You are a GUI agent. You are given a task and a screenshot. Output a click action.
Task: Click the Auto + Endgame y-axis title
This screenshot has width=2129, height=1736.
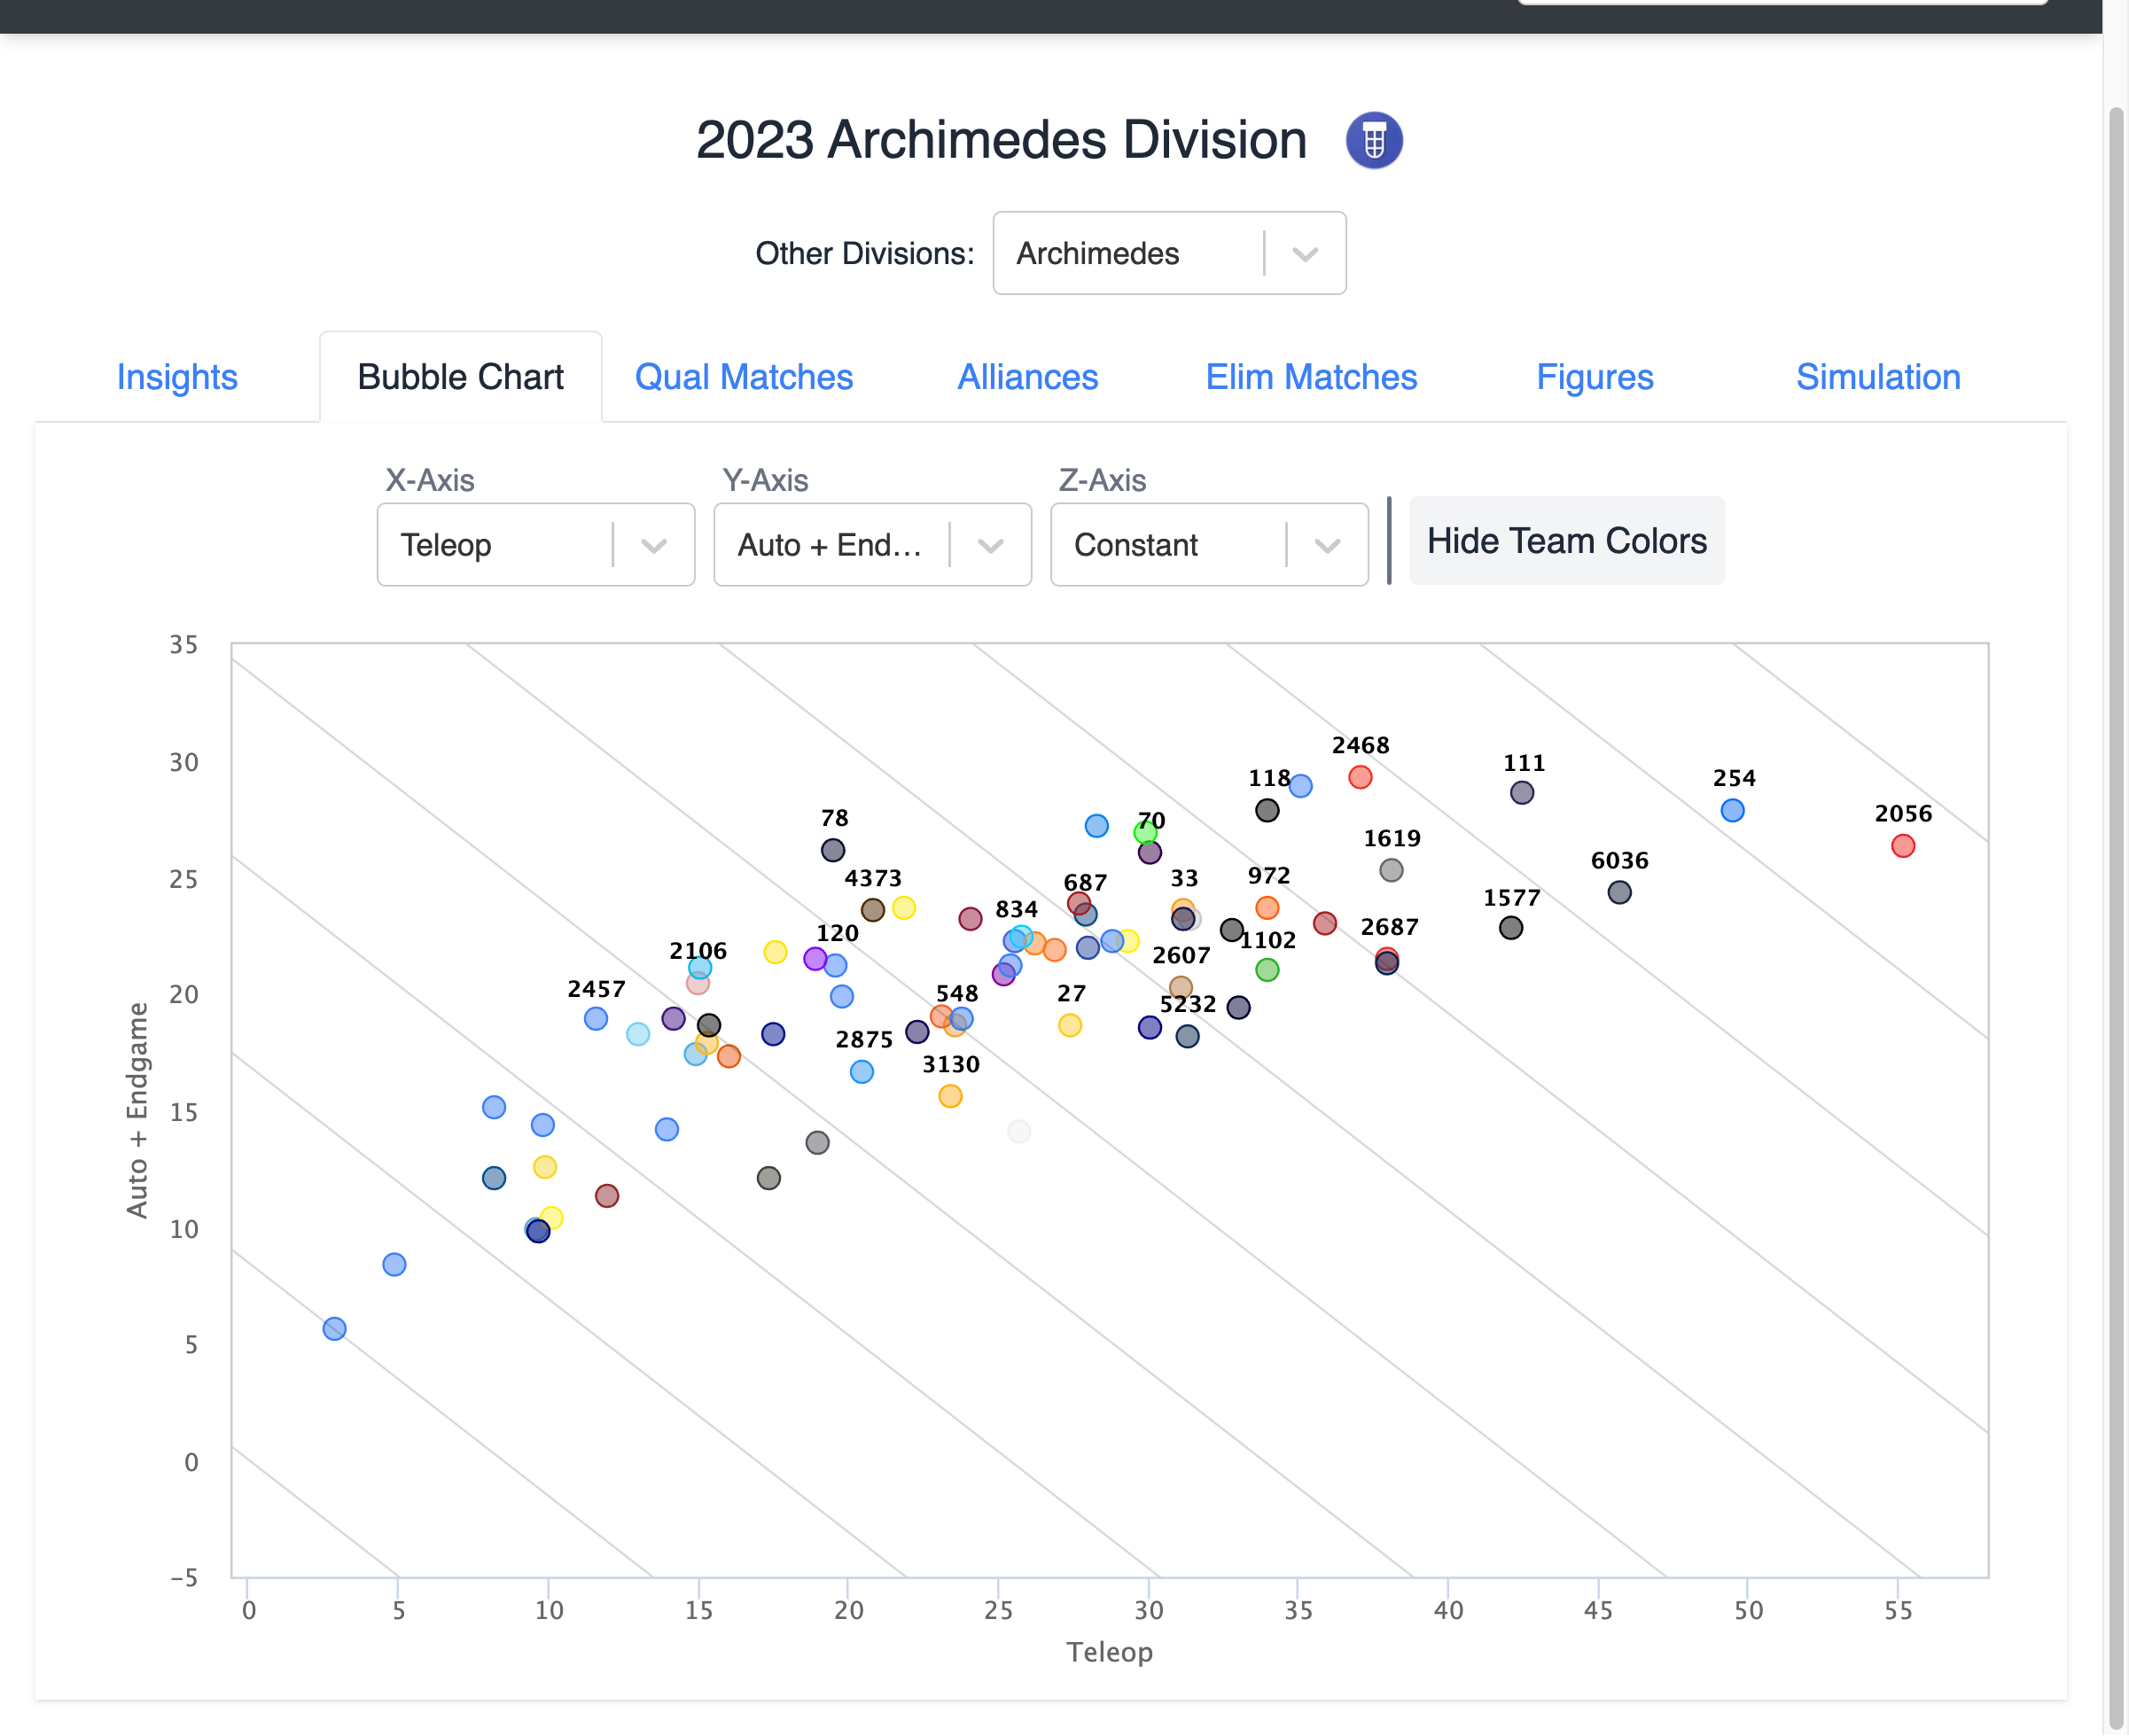pos(137,1110)
